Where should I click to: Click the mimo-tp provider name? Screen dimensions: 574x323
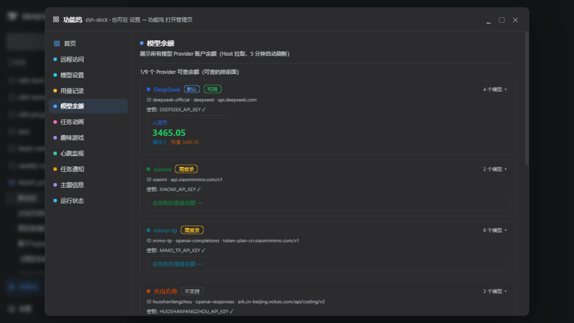coord(165,230)
